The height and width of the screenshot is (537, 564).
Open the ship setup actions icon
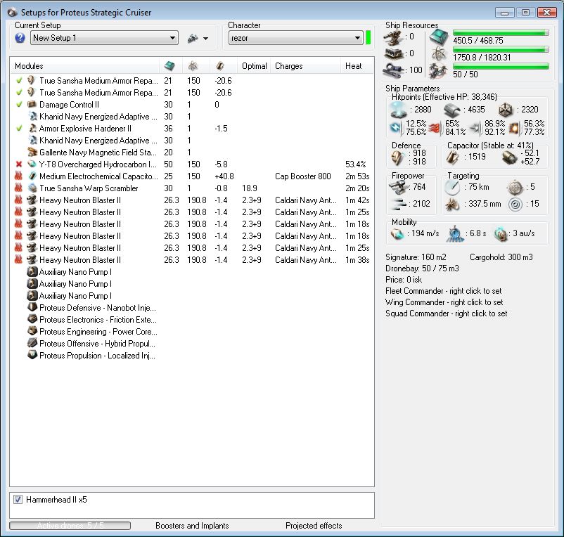point(193,38)
